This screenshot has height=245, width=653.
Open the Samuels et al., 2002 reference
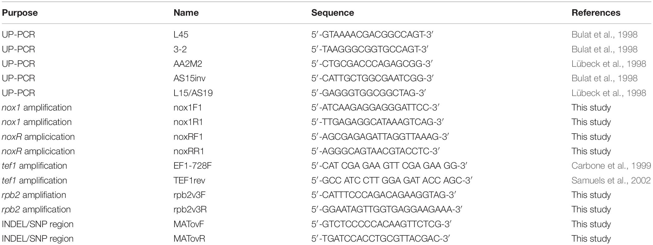click(x=611, y=180)
